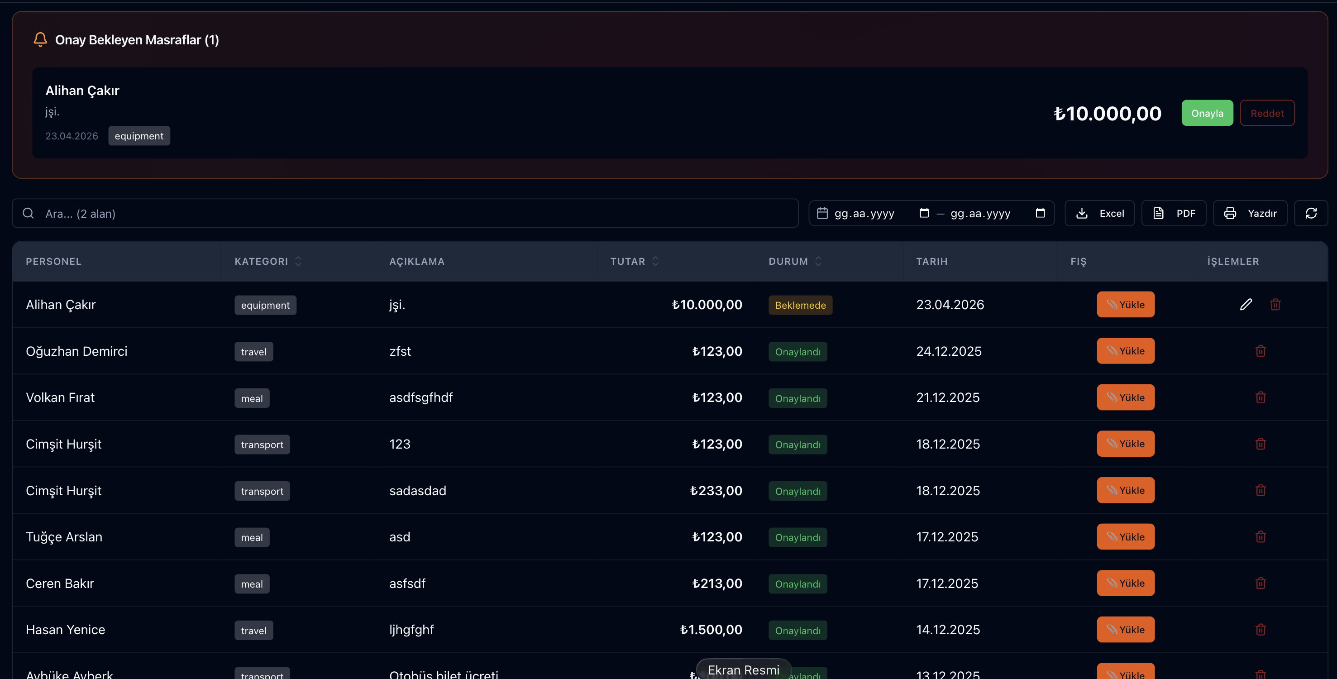Focus the Ara... search field
This screenshot has height=679, width=1337.
click(x=405, y=213)
